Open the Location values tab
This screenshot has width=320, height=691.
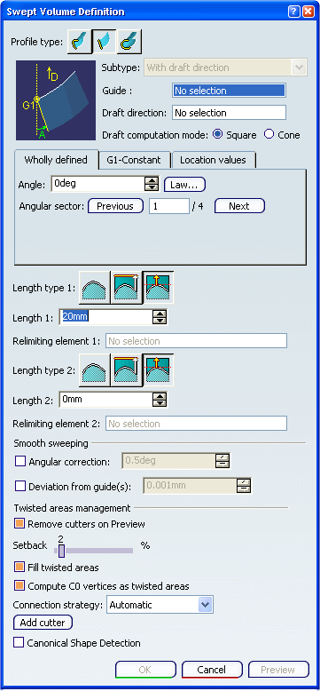click(x=213, y=160)
